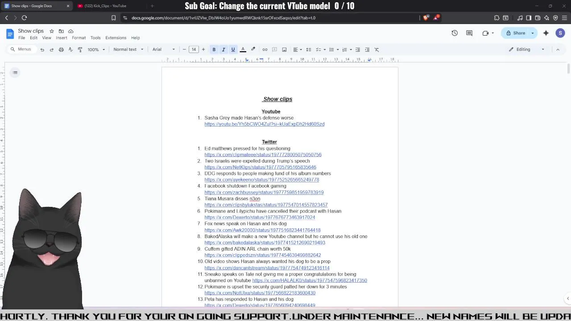Viewport: 571px width, 321px height.
Task: Open the video call camera menu
Action: click(488, 33)
